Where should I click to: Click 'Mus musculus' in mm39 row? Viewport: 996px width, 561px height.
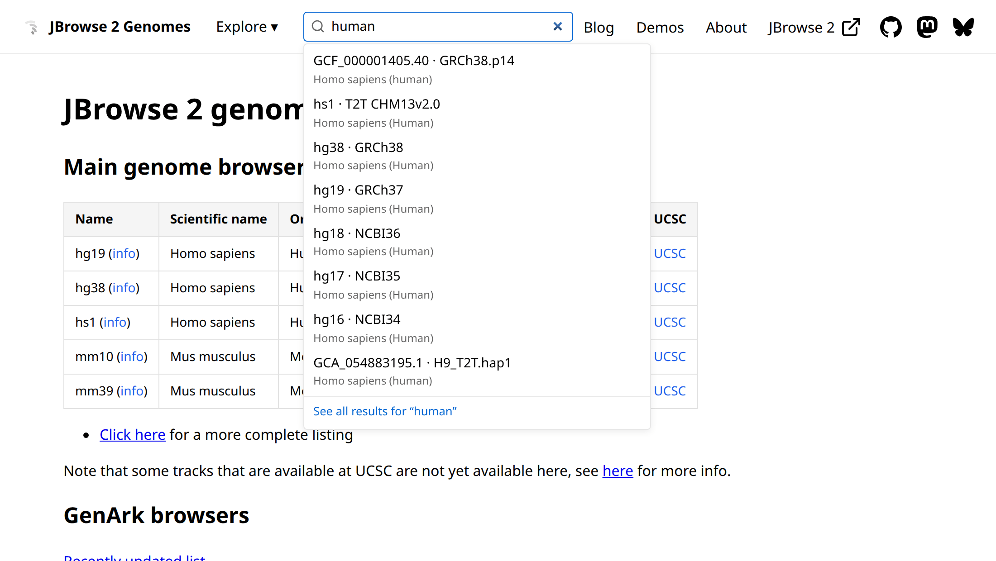213,391
